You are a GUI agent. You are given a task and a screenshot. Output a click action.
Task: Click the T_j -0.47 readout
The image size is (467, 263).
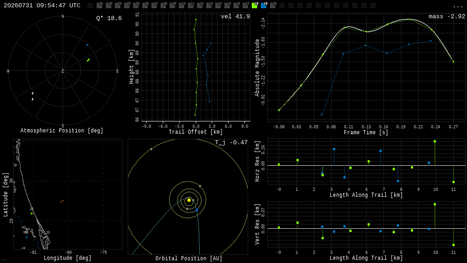coord(231,142)
